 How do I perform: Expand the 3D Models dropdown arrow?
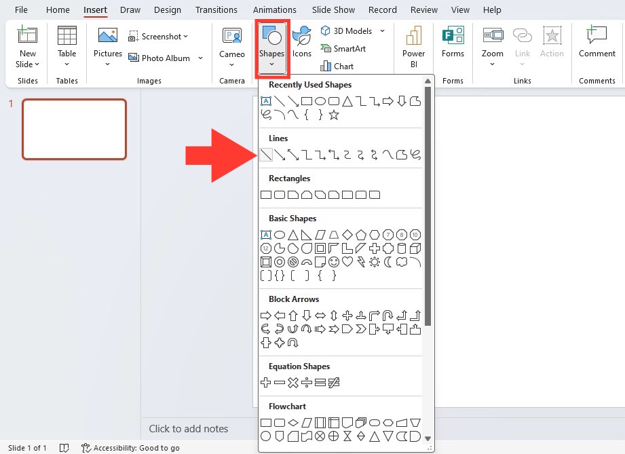(x=382, y=31)
